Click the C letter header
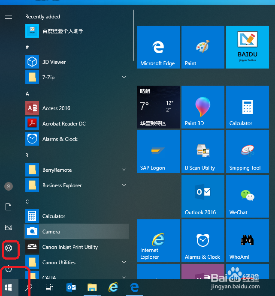The image size is (275, 296). pos(27,201)
